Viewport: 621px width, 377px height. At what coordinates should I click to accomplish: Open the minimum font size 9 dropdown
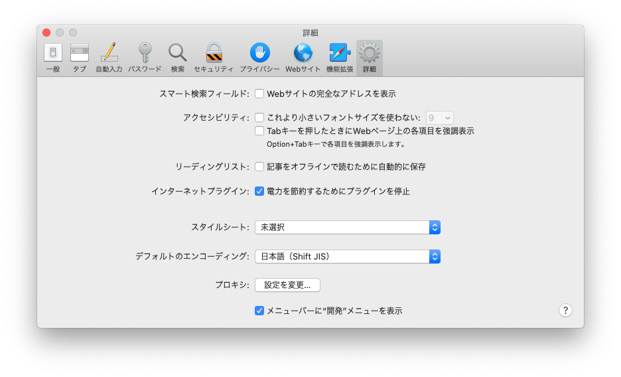440,117
